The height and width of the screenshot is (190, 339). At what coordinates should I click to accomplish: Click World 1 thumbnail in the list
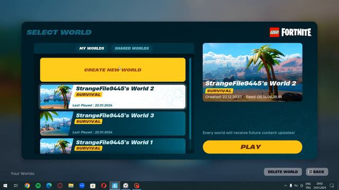pos(56,146)
